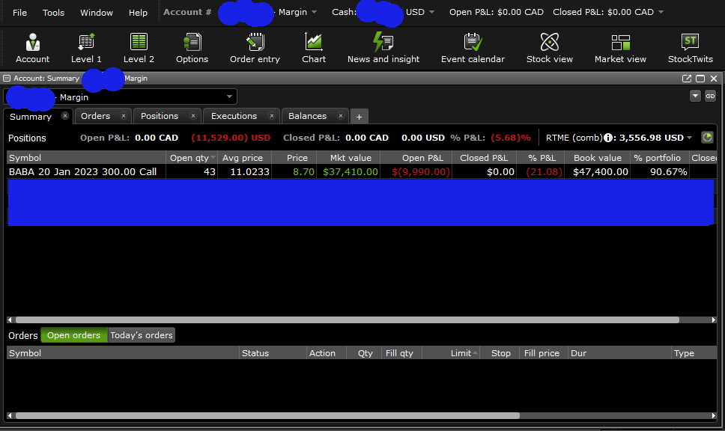Screen dimensions: 725x431
Task: Open the Level 1 quotes panel
Action: click(85, 47)
